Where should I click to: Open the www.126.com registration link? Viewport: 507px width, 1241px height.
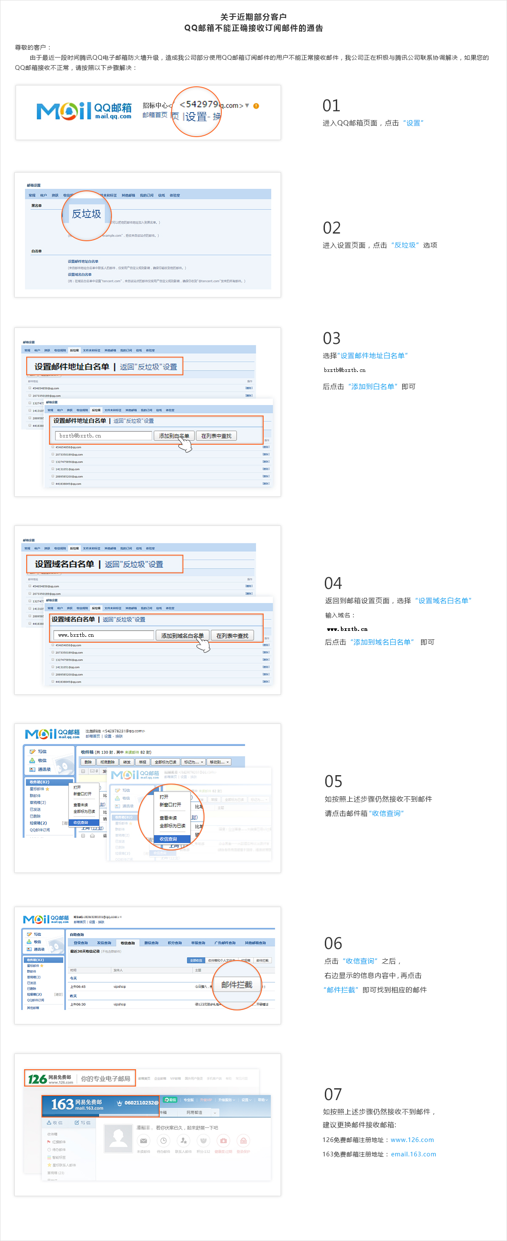pos(412,1139)
